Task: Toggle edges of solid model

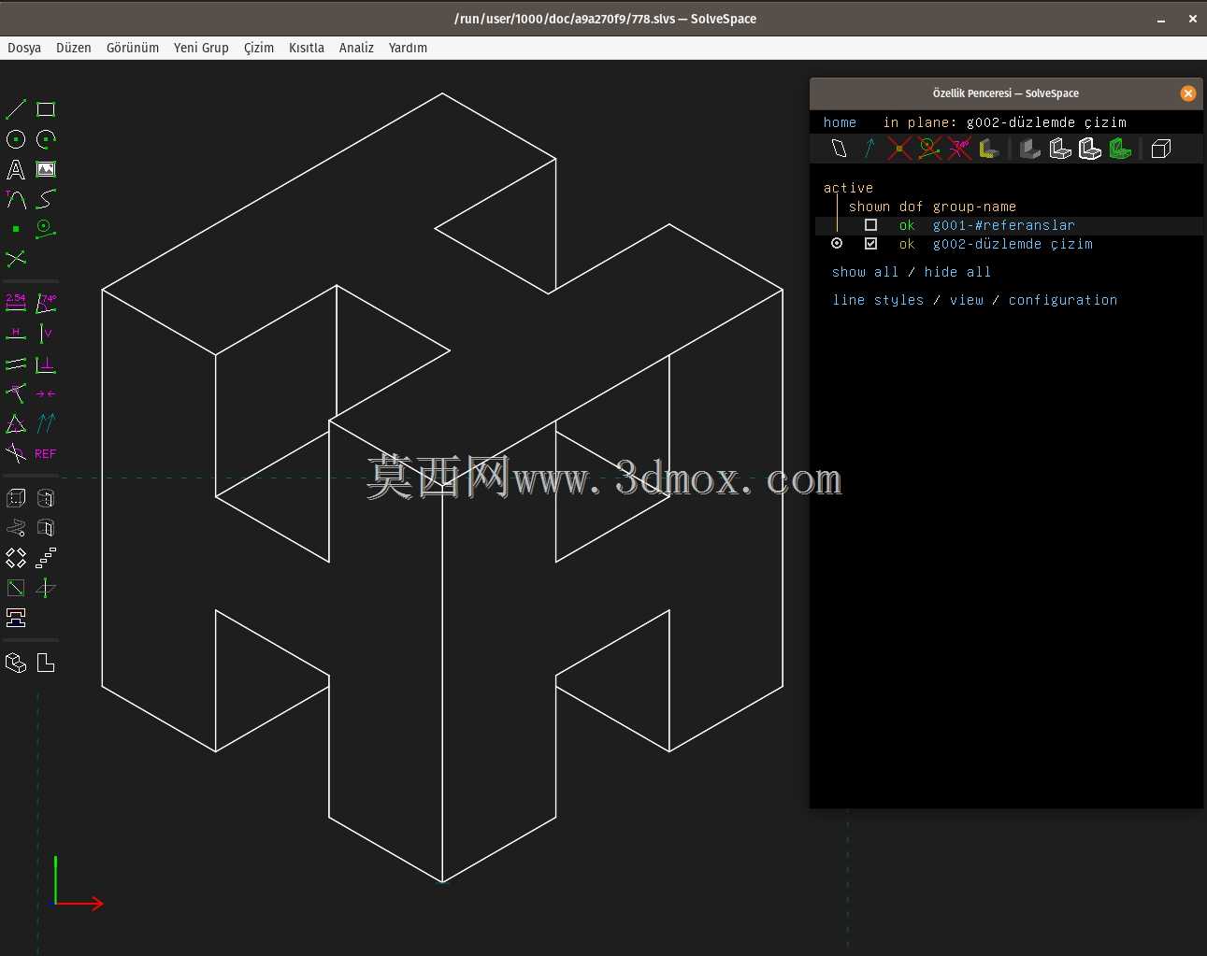Action: pos(1060,149)
